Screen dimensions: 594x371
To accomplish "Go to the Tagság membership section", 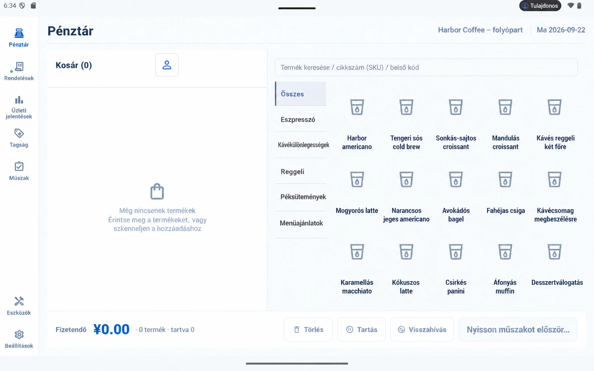I will 19,138.
